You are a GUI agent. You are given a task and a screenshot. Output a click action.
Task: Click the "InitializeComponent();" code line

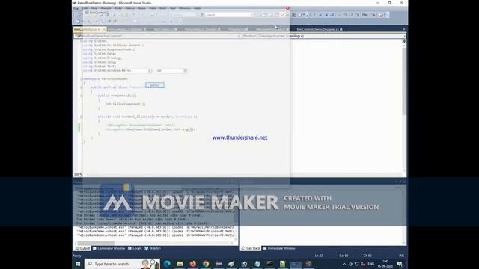coord(126,104)
